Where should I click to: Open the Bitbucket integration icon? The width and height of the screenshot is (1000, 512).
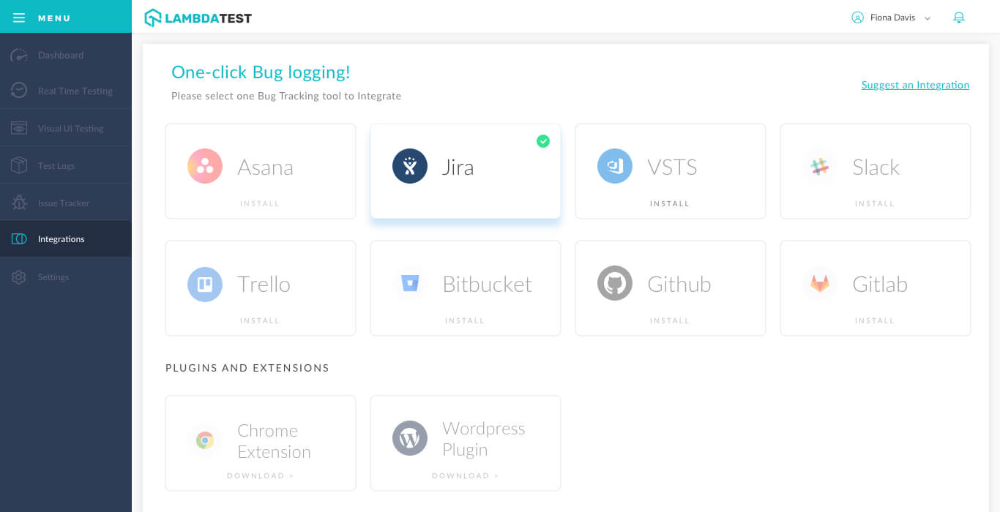click(409, 283)
